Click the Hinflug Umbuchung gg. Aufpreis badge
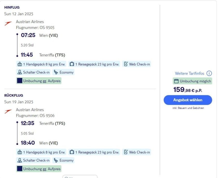Screen dimensions: 218x178 click(x=39, y=81)
